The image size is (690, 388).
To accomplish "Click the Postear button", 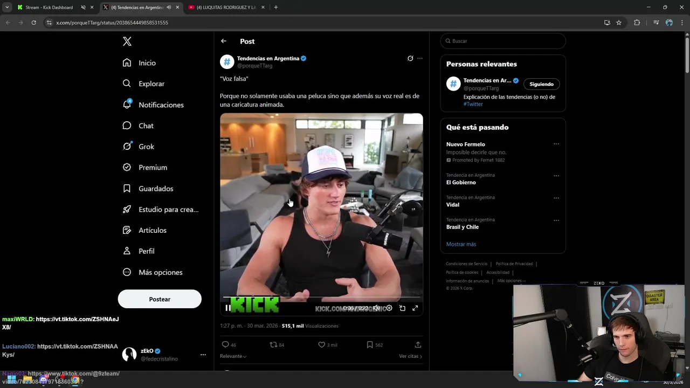I will [x=160, y=299].
